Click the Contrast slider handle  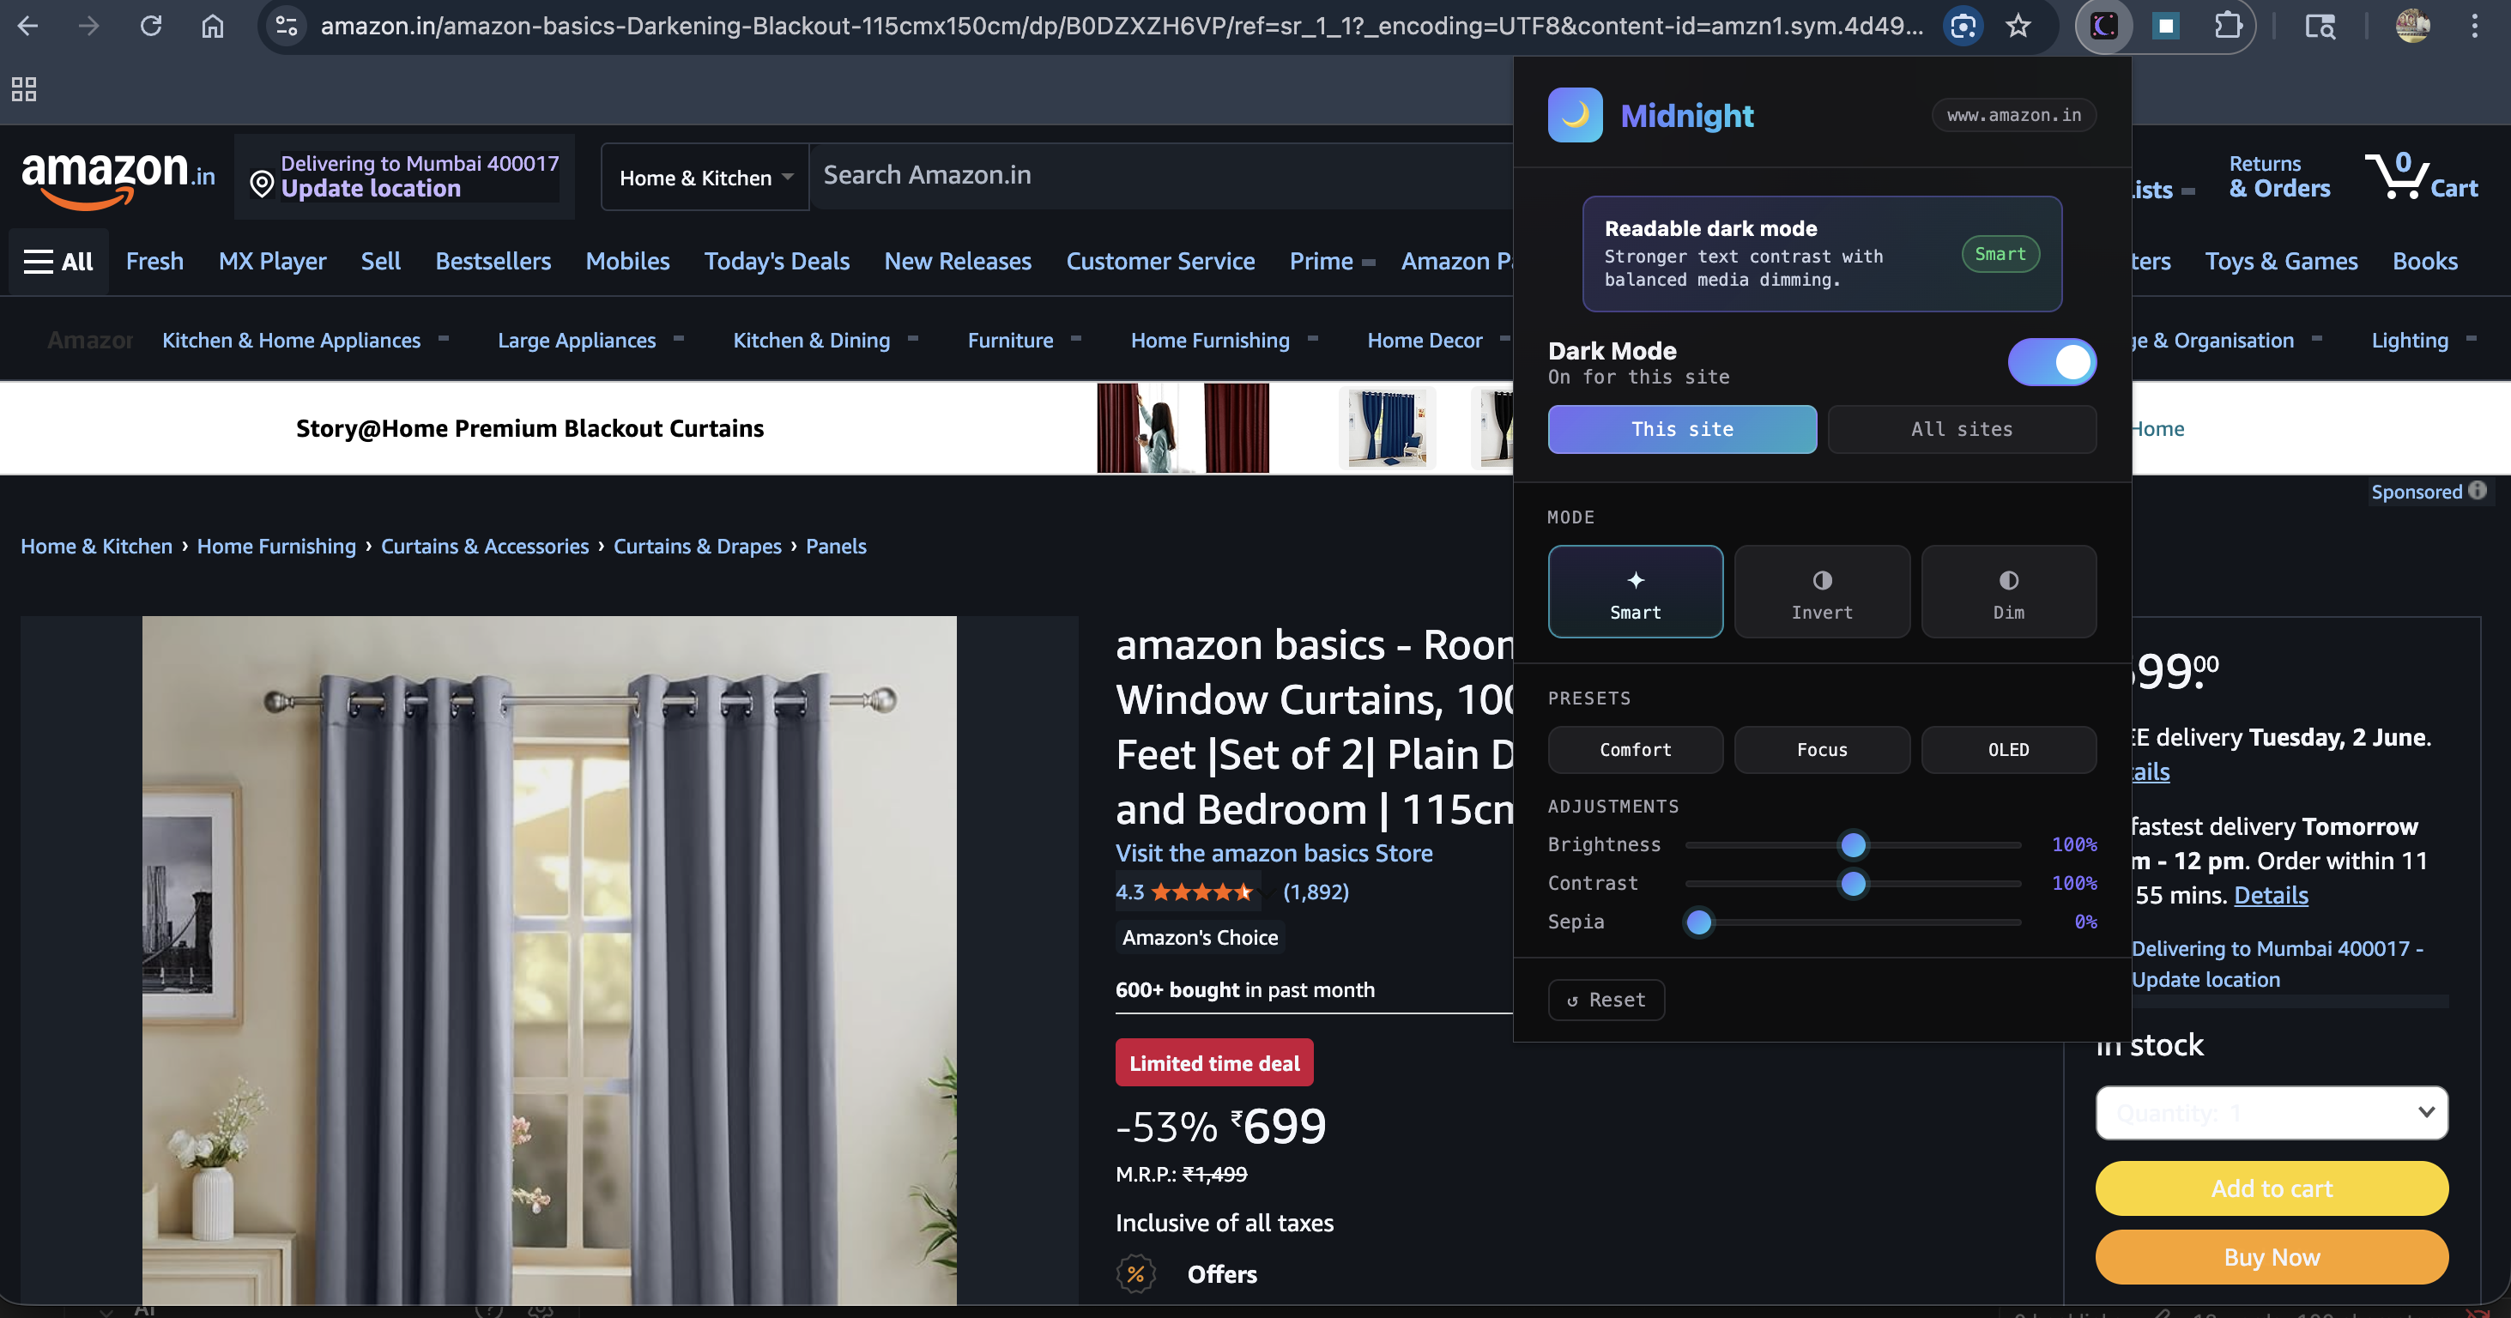coord(1853,883)
